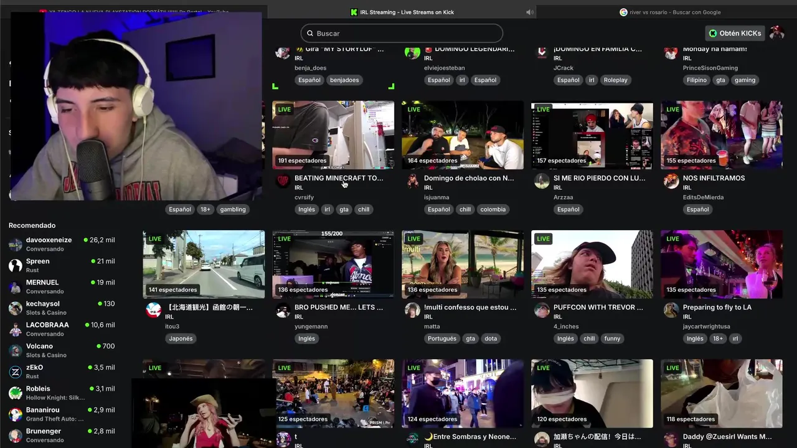The height and width of the screenshot is (448, 797).
Task: Open itou3 street stream thumbnail
Action: tap(204, 264)
